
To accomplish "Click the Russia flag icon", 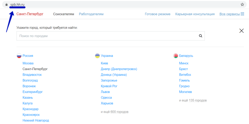I will [x=19, y=56].
